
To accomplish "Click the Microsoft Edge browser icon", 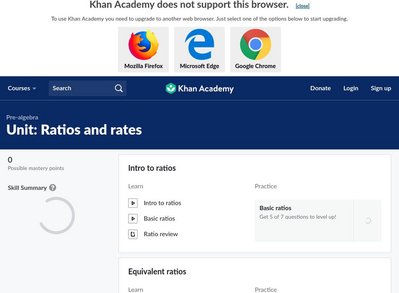I will (199, 45).
